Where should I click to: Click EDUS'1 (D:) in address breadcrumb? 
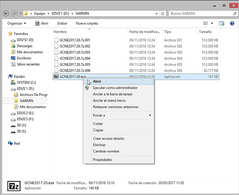[60, 14]
